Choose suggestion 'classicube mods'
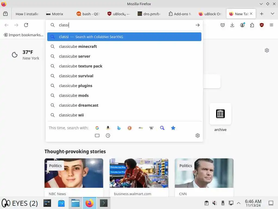Image resolution: width=278 pixels, height=209 pixels. [x=124, y=96]
